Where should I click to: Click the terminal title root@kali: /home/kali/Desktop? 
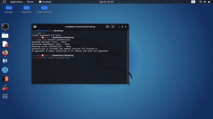(80, 27)
